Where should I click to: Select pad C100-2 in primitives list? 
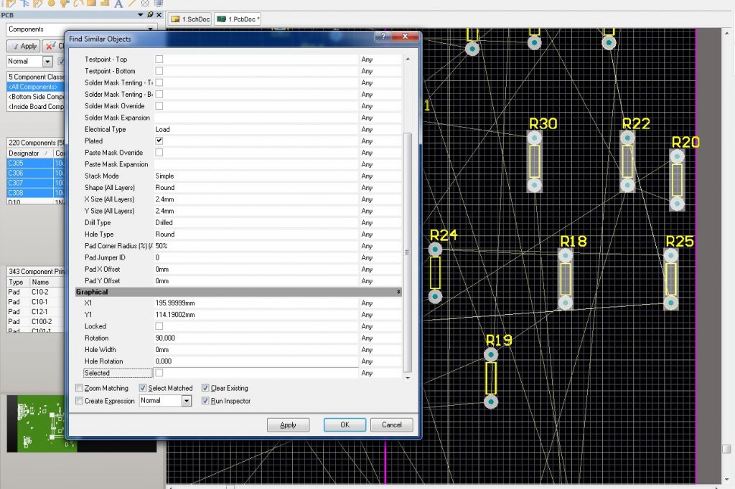[35, 322]
